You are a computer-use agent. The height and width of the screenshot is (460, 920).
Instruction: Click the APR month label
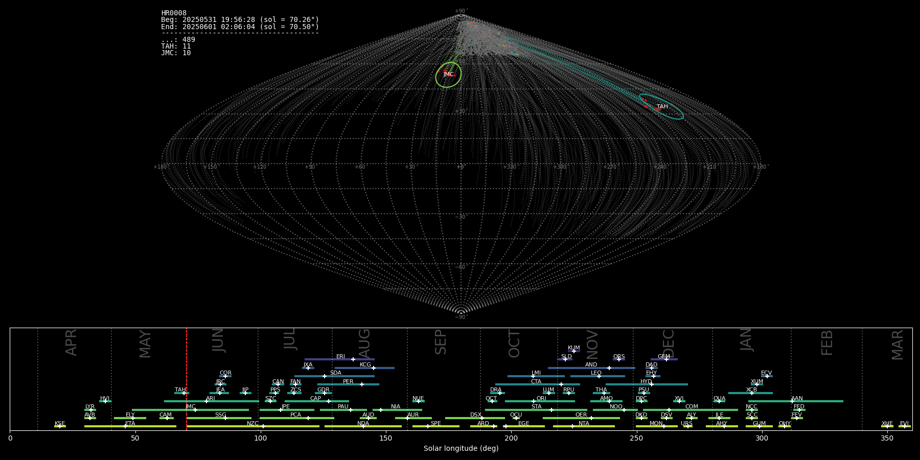71,342
